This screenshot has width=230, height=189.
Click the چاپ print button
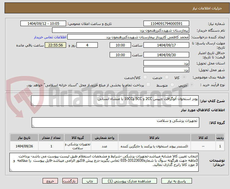click(x=90, y=181)
